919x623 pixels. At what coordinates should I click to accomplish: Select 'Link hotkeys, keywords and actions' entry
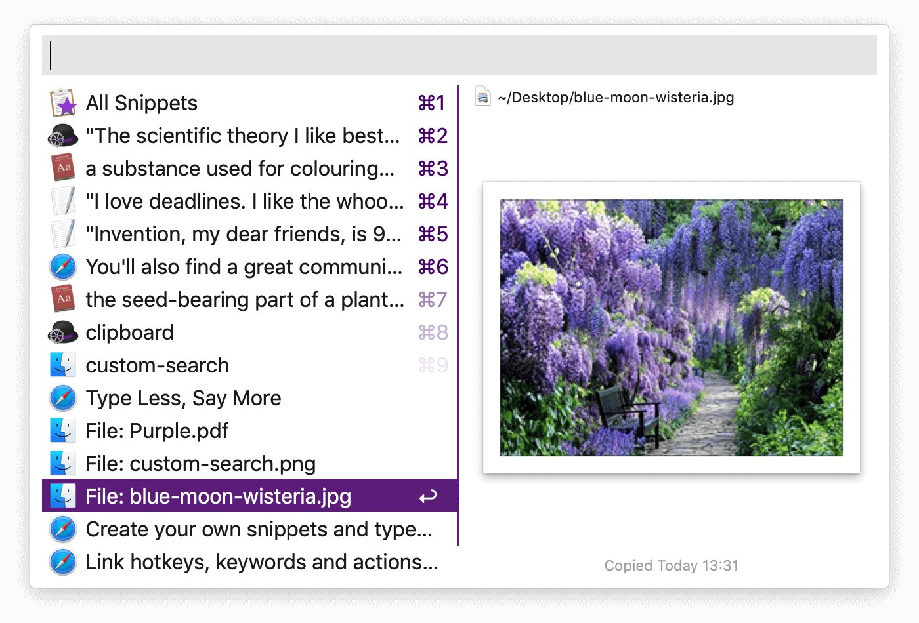coord(261,562)
